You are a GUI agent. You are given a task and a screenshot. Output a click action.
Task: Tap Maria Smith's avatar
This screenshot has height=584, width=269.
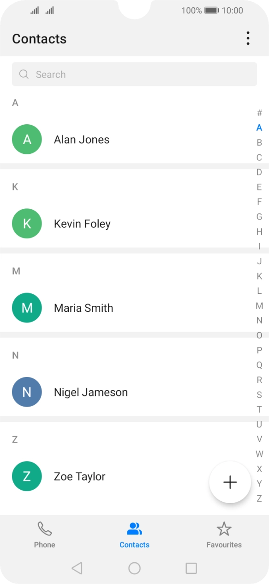pos(27,308)
